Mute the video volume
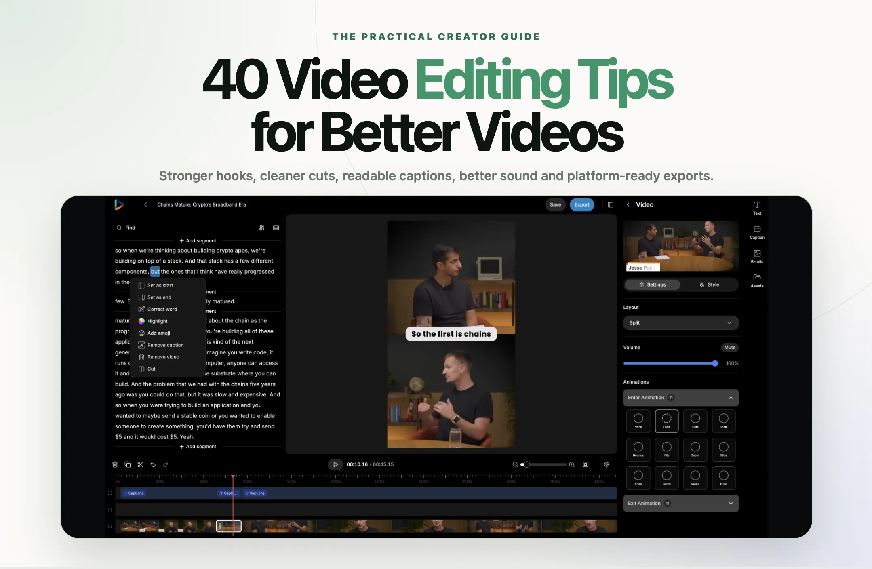This screenshot has height=569, width=872. pos(730,348)
